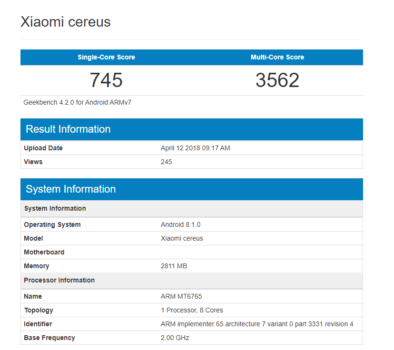
Task: Click the single-core score value 745
Action: [x=106, y=80]
